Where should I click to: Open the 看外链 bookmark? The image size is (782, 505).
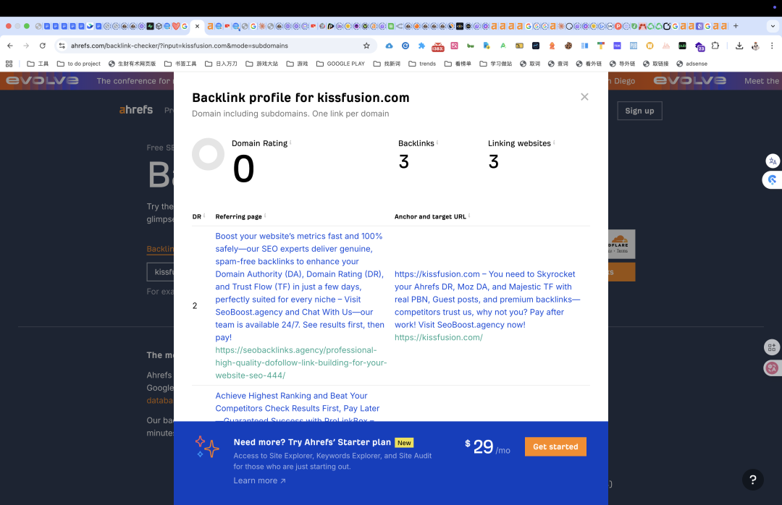click(589, 64)
